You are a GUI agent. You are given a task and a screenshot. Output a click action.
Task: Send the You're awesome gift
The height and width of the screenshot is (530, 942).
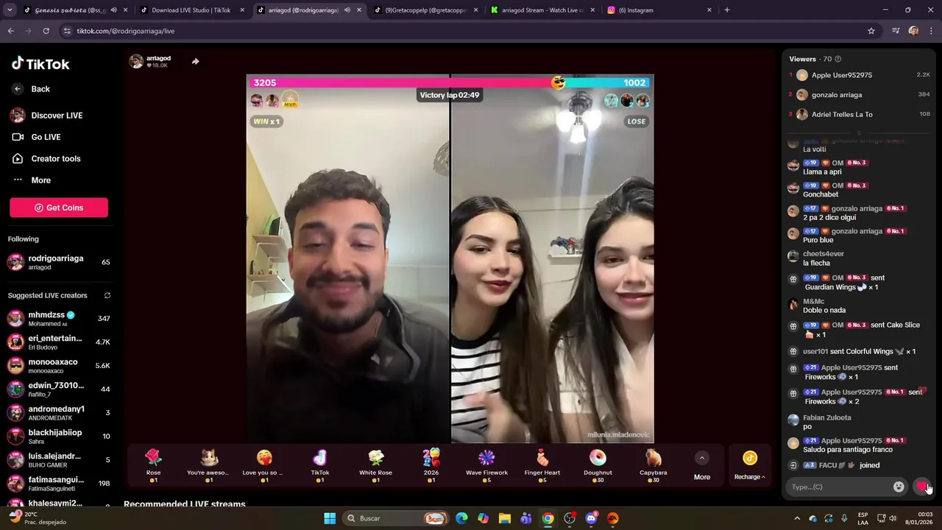(209, 465)
